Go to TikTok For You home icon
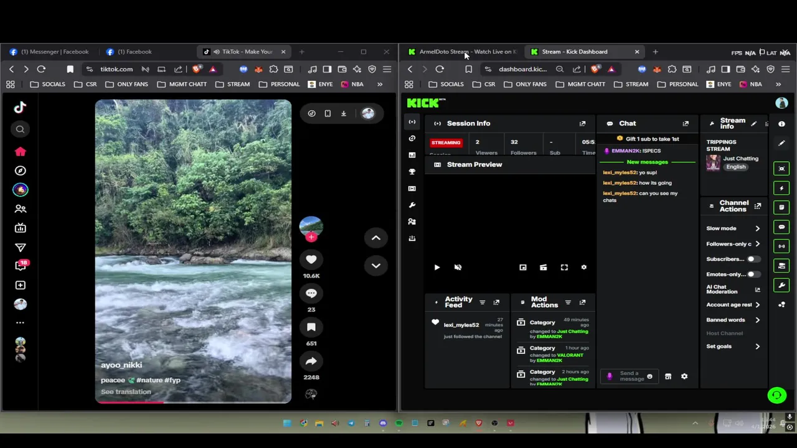Image resolution: width=797 pixels, height=448 pixels. pyautogui.click(x=20, y=152)
